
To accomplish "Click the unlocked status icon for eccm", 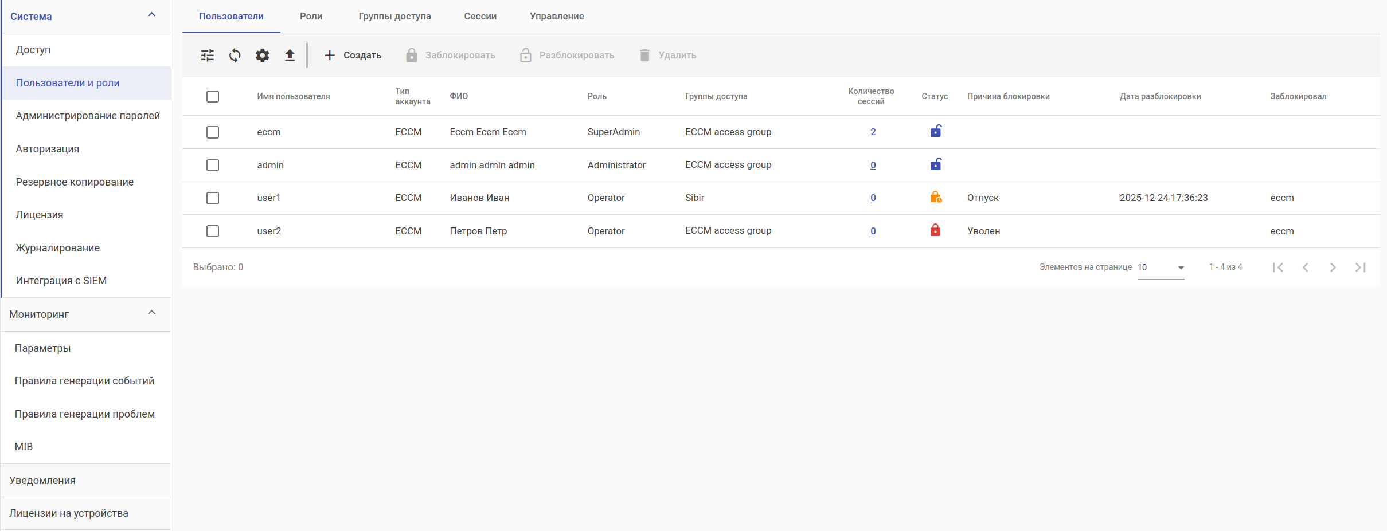I will click(x=935, y=132).
